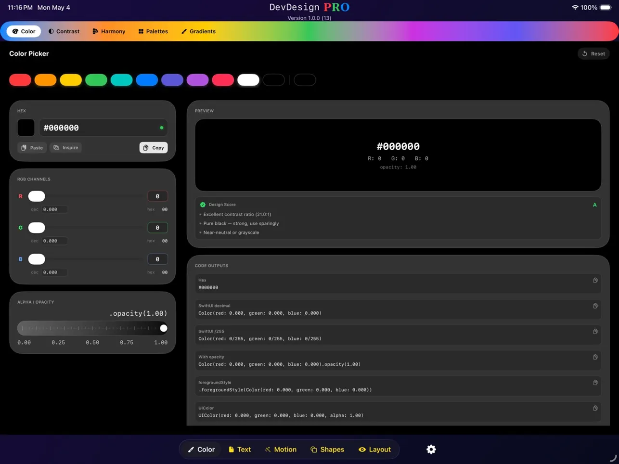Click the "opacity: 1.00" text in preview
Screen dimensions: 619x464
point(398,167)
